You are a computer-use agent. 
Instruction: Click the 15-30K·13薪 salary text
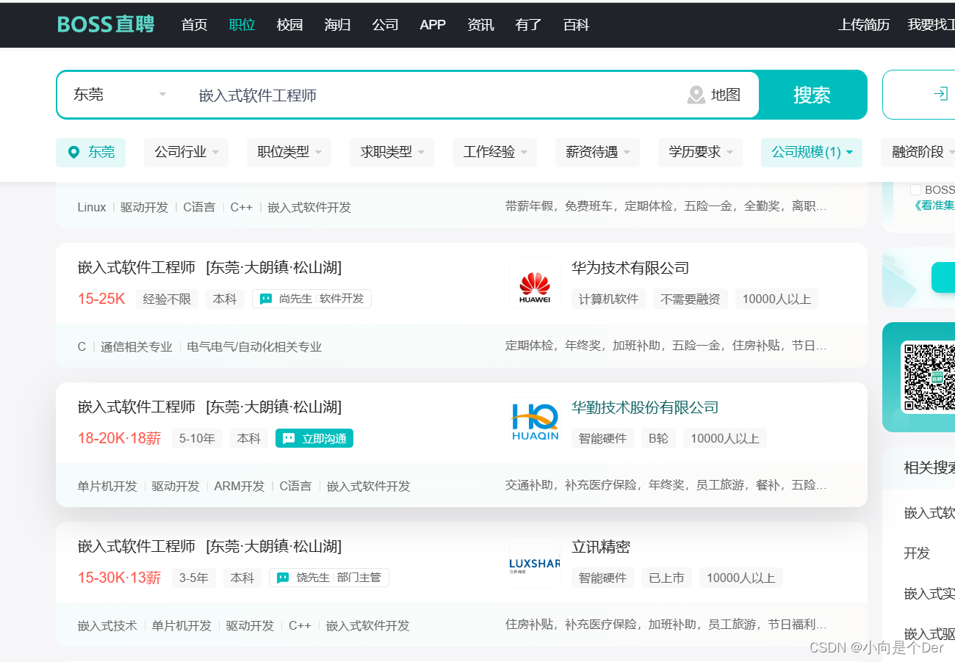pyautogui.click(x=119, y=578)
